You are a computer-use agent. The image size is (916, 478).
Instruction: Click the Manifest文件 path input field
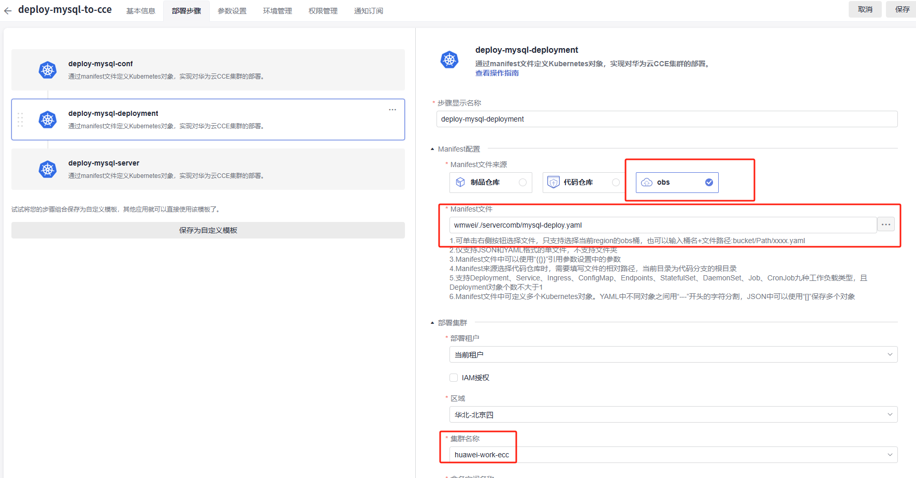pos(663,225)
